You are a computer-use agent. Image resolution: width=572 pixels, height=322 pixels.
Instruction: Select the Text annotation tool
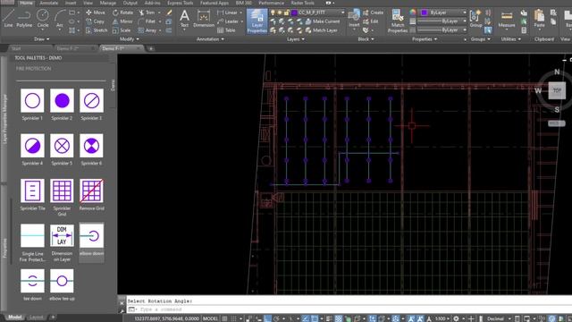point(185,18)
